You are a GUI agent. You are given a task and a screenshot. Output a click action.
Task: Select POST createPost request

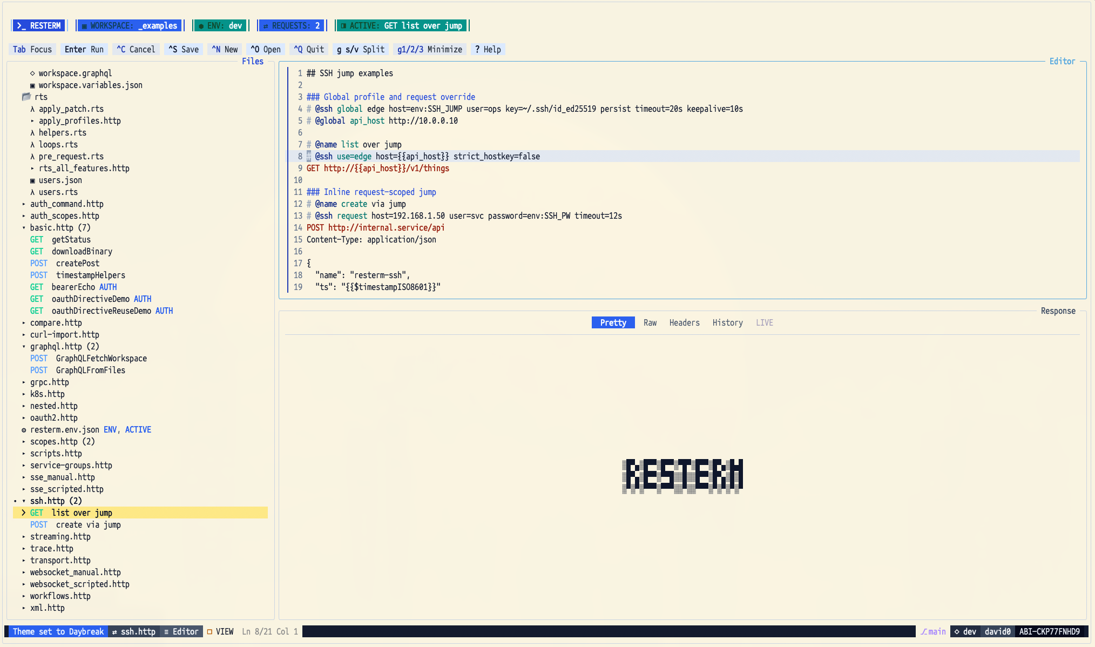[x=65, y=263]
